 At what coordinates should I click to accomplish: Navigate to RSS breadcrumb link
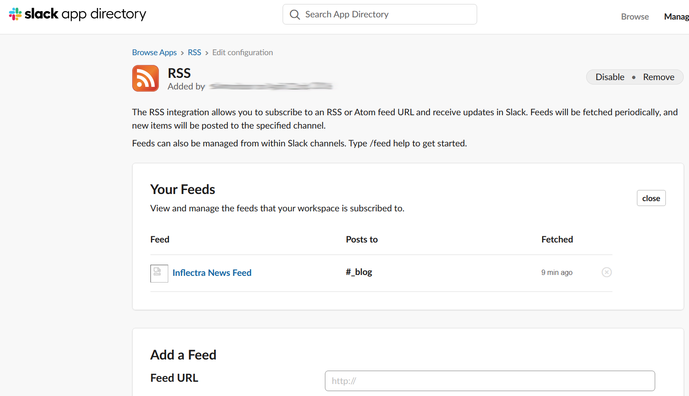tap(195, 53)
